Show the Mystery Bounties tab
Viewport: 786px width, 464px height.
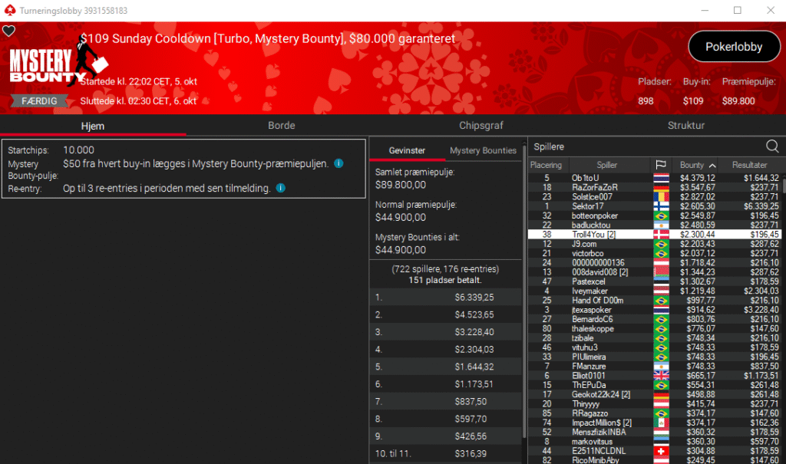(x=483, y=150)
